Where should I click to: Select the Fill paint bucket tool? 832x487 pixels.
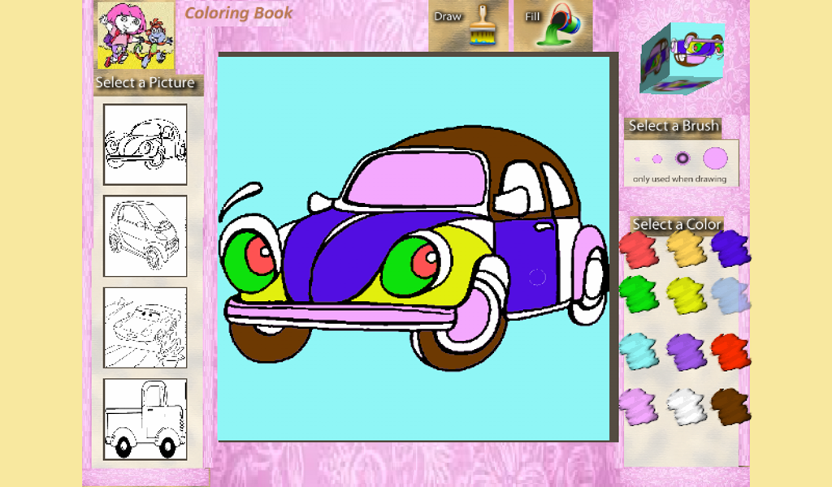(x=552, y=25)
